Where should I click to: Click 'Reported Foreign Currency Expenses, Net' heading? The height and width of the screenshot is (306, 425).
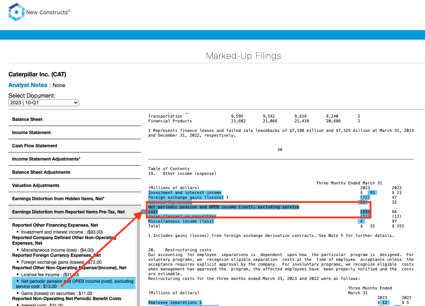point(56,255)
